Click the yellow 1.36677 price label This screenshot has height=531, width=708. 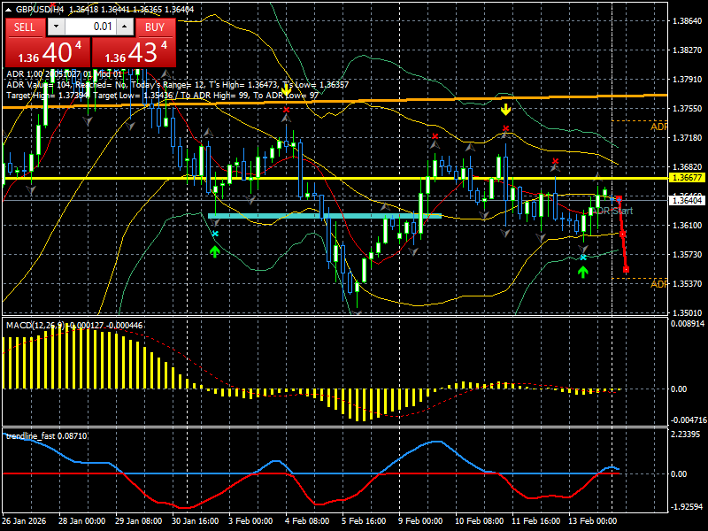click(x=688, y=178)
